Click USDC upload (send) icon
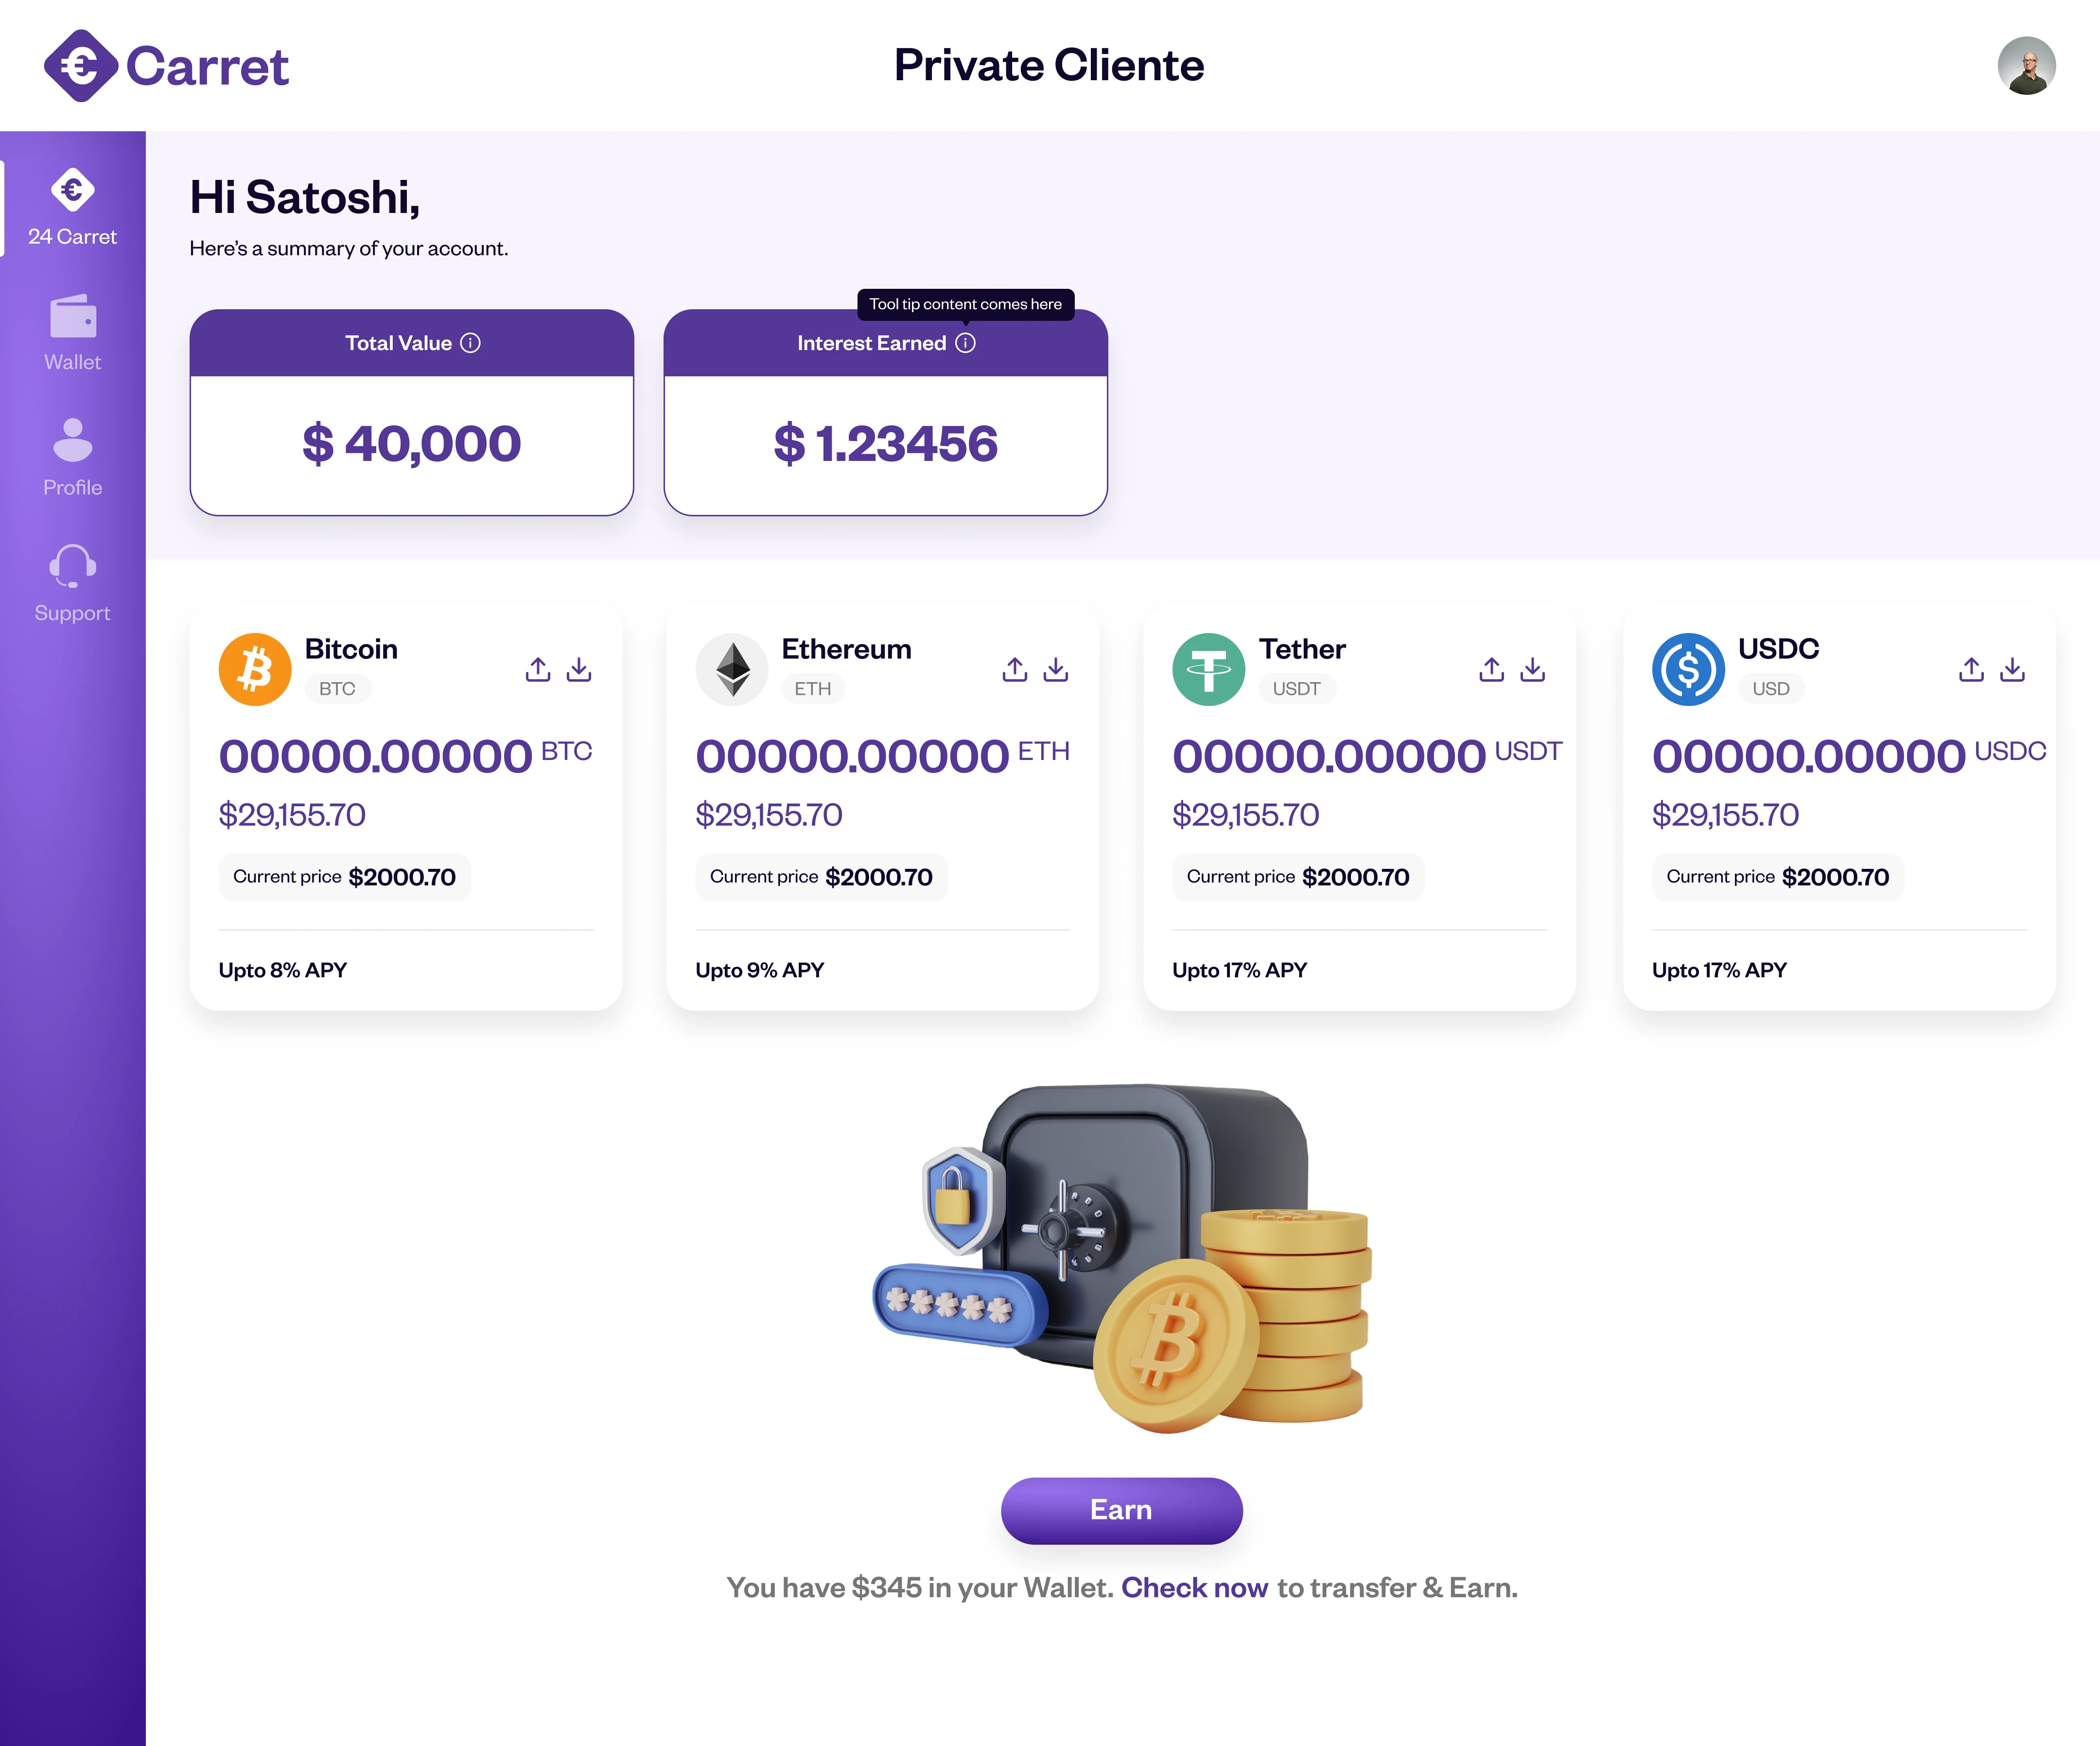The height and width of the screenshot is (1746, 2100). click(x=1972, y=669)
